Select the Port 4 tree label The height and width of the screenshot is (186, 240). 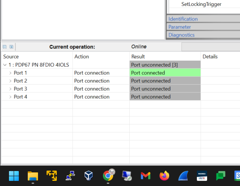(20, 97)
